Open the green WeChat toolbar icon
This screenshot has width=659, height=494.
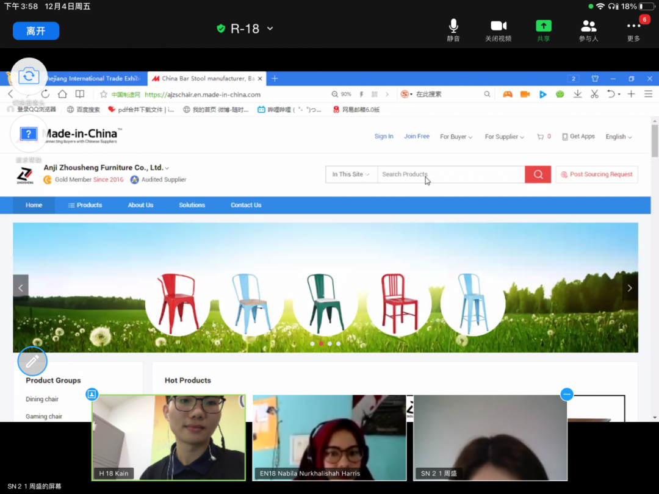click(x=560, y=94)
